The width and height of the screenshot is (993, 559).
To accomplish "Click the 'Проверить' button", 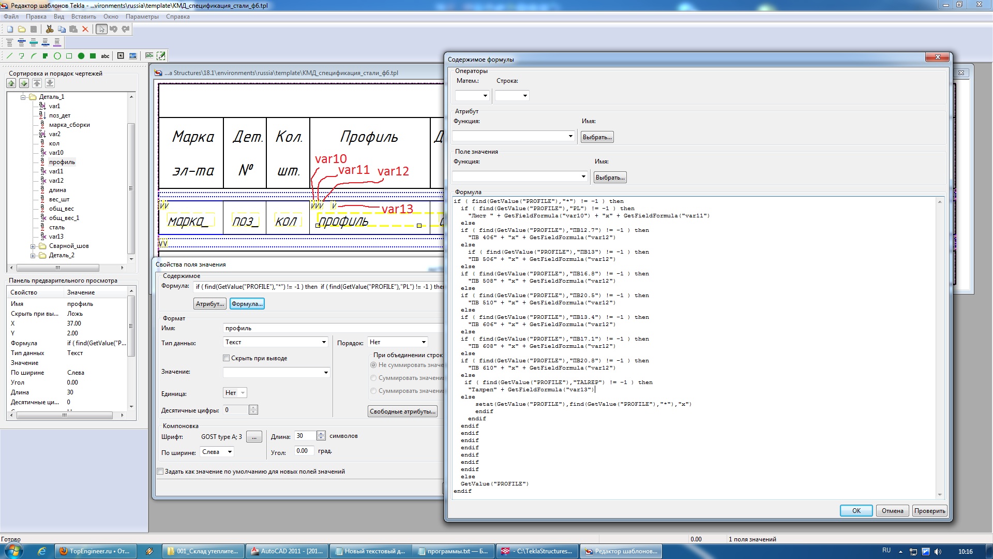I will click(929, 511).
